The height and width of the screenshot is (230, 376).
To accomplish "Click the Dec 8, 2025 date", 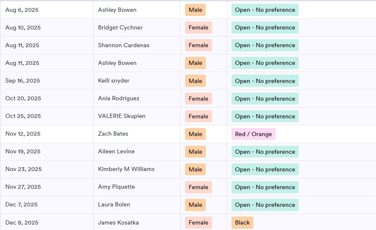I will (22, 222).
